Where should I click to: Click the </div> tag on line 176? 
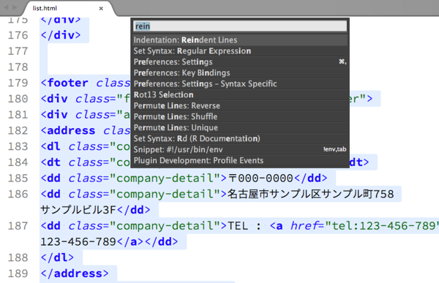[61, 35]
